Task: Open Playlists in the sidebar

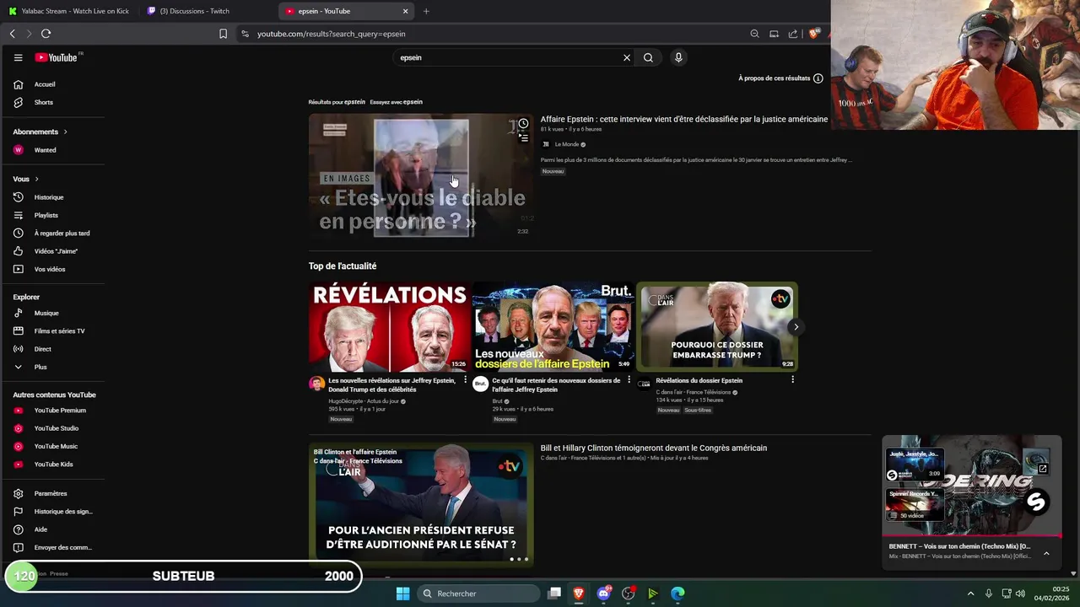Action: click(36, 215)
